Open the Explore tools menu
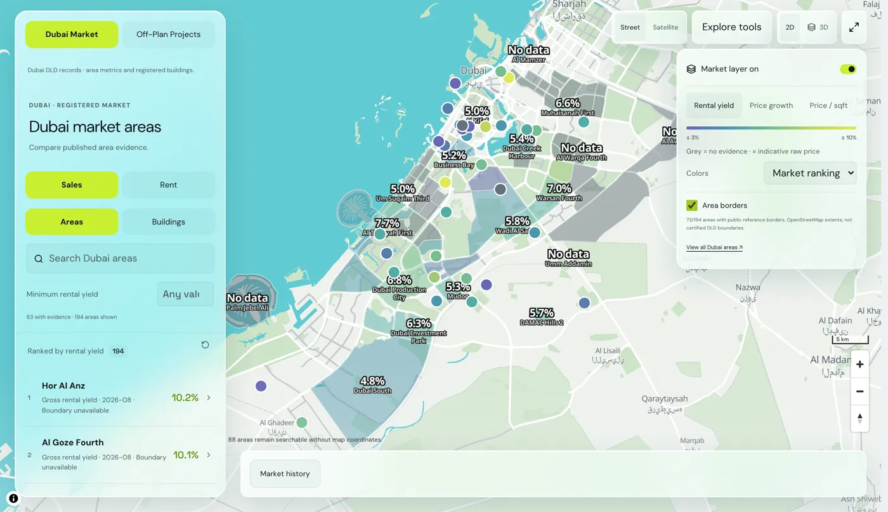This screenshot has width=888, height=512. pyautogui.click(x=731, y=27)
